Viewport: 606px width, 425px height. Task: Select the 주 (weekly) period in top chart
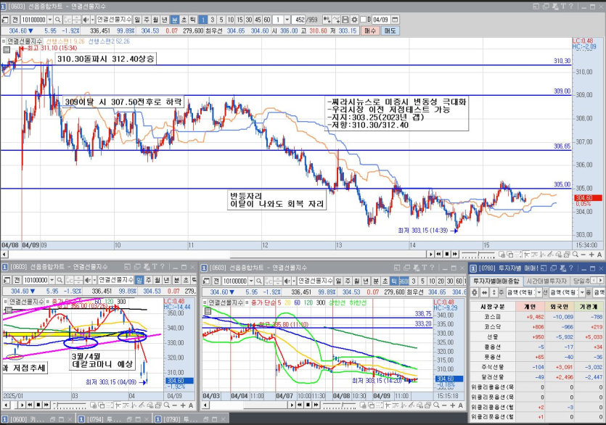[x=147, y=20]
